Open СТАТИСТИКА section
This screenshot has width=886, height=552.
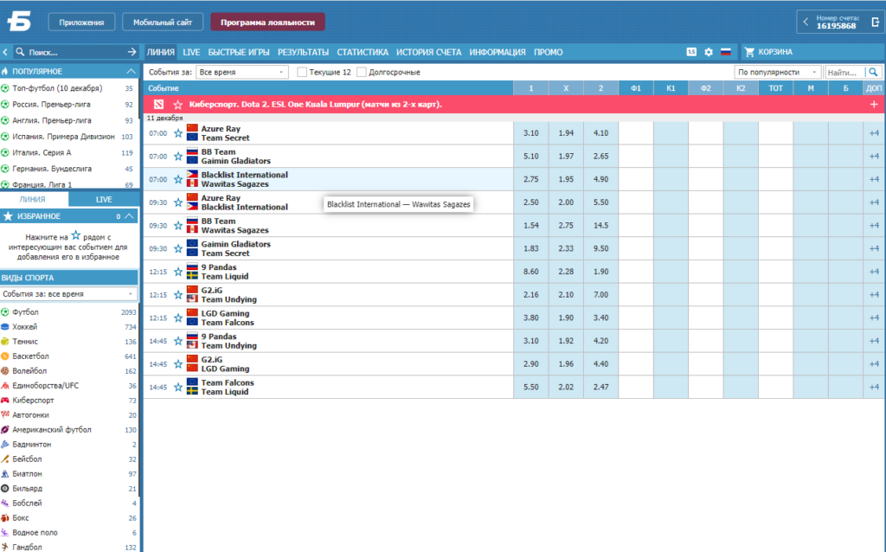point(363,52)
